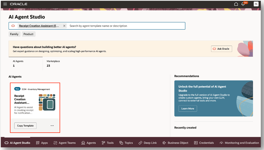
Task: Click the Ask Oracle button
Action: 221,49
